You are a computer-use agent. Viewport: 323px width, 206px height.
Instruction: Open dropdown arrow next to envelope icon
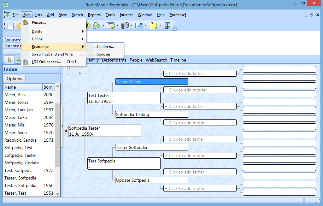pos(146,26)
